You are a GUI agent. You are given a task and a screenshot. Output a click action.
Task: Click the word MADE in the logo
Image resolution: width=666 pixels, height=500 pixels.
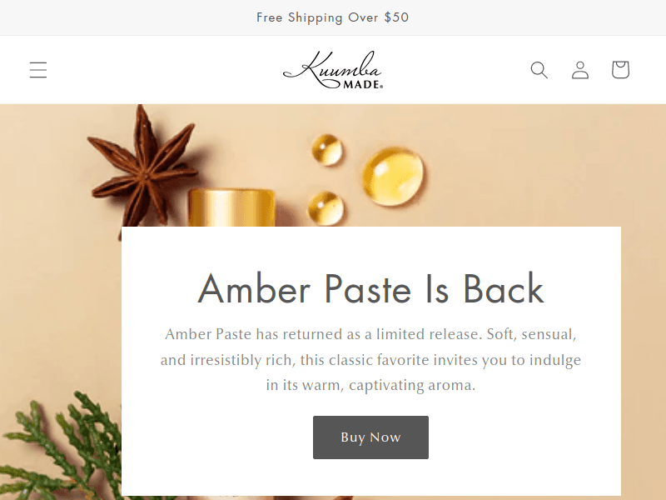tap(361, 84)
